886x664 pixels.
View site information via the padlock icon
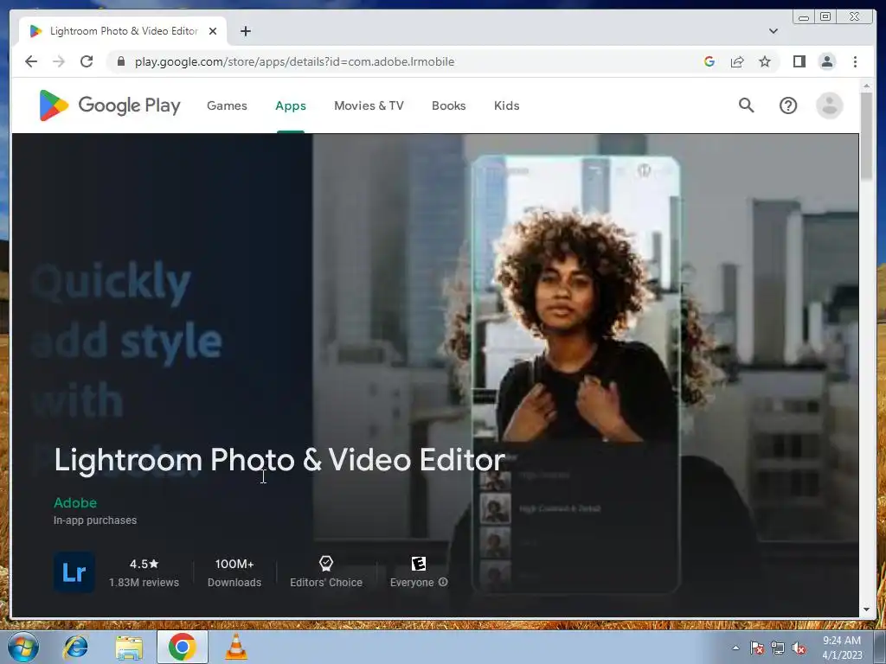click(x=120, y=61)
